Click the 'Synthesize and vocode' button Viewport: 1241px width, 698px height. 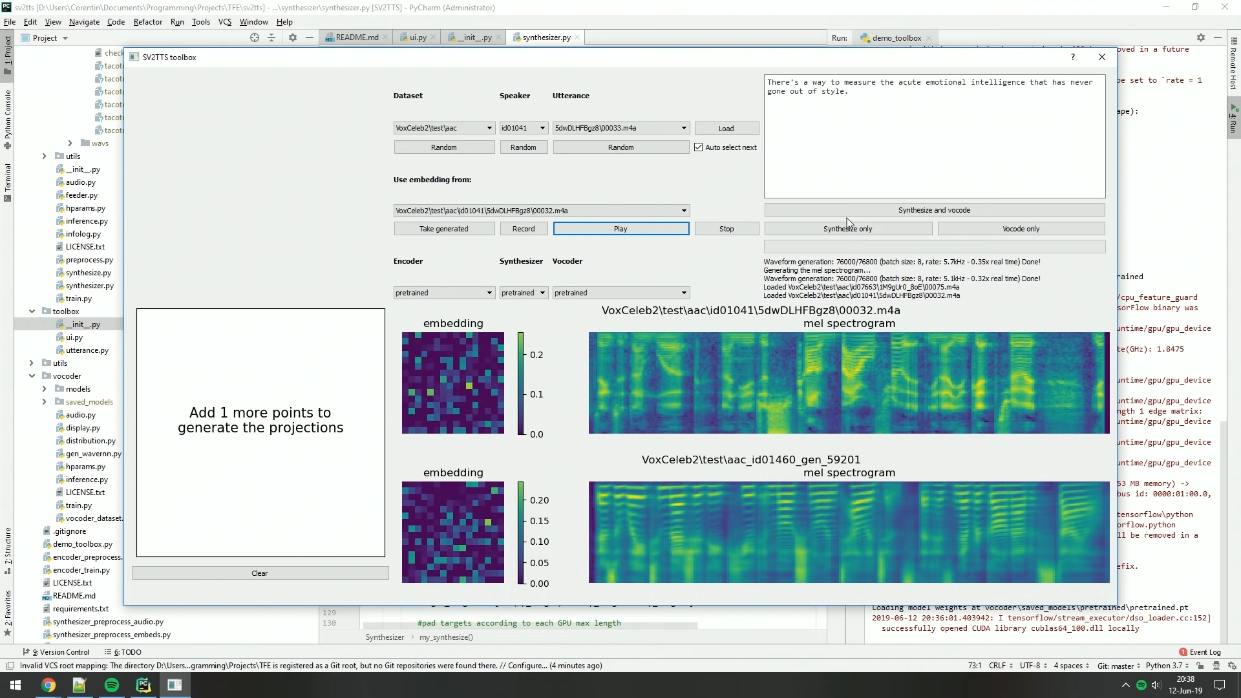(x=934, y=209)
